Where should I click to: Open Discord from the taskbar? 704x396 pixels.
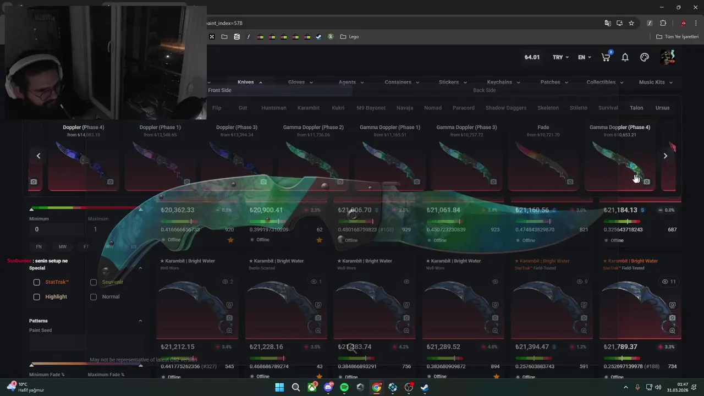pyautogui.click(x=329, y=387)
